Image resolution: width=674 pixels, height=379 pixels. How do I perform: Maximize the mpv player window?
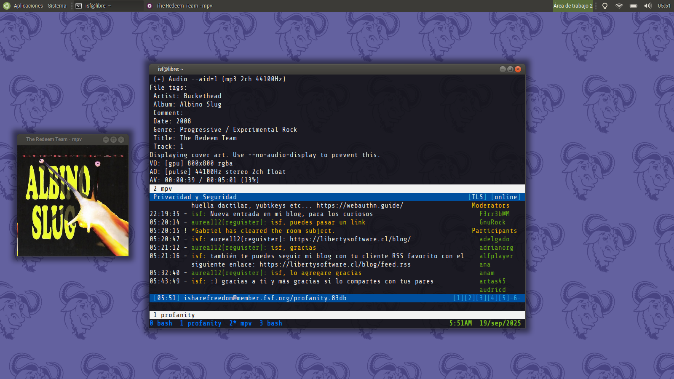tap(113, 139)
